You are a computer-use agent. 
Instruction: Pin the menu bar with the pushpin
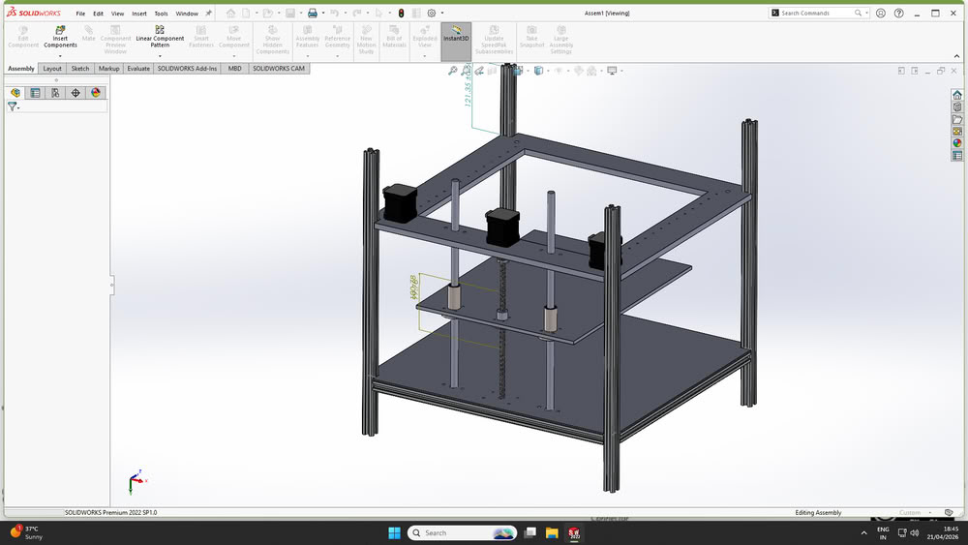[x=209, y=13]
